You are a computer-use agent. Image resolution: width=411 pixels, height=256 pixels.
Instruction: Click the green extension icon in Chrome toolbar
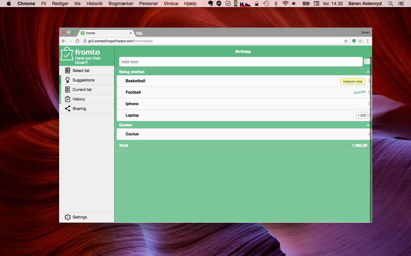354,41
